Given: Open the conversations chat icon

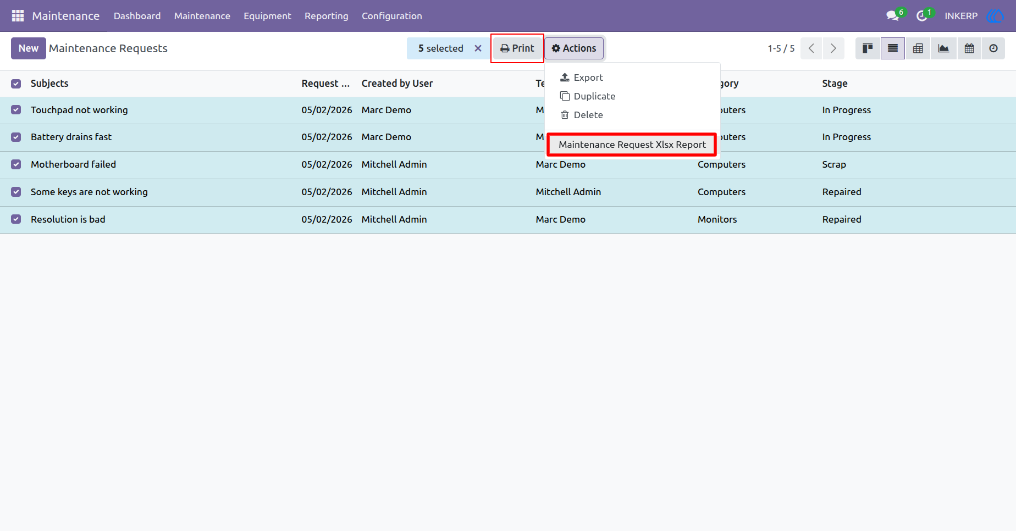Looking at the screenshot, I should [893, 16].
